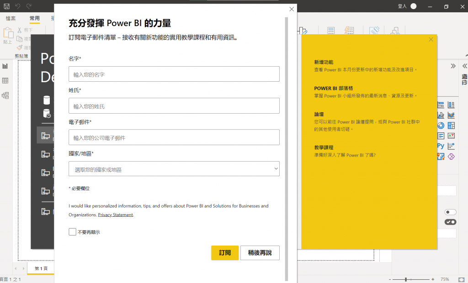Viewport: 468px width, 283px height.
Task: Click the format painter brush icon
Action: tap(19, 47)
